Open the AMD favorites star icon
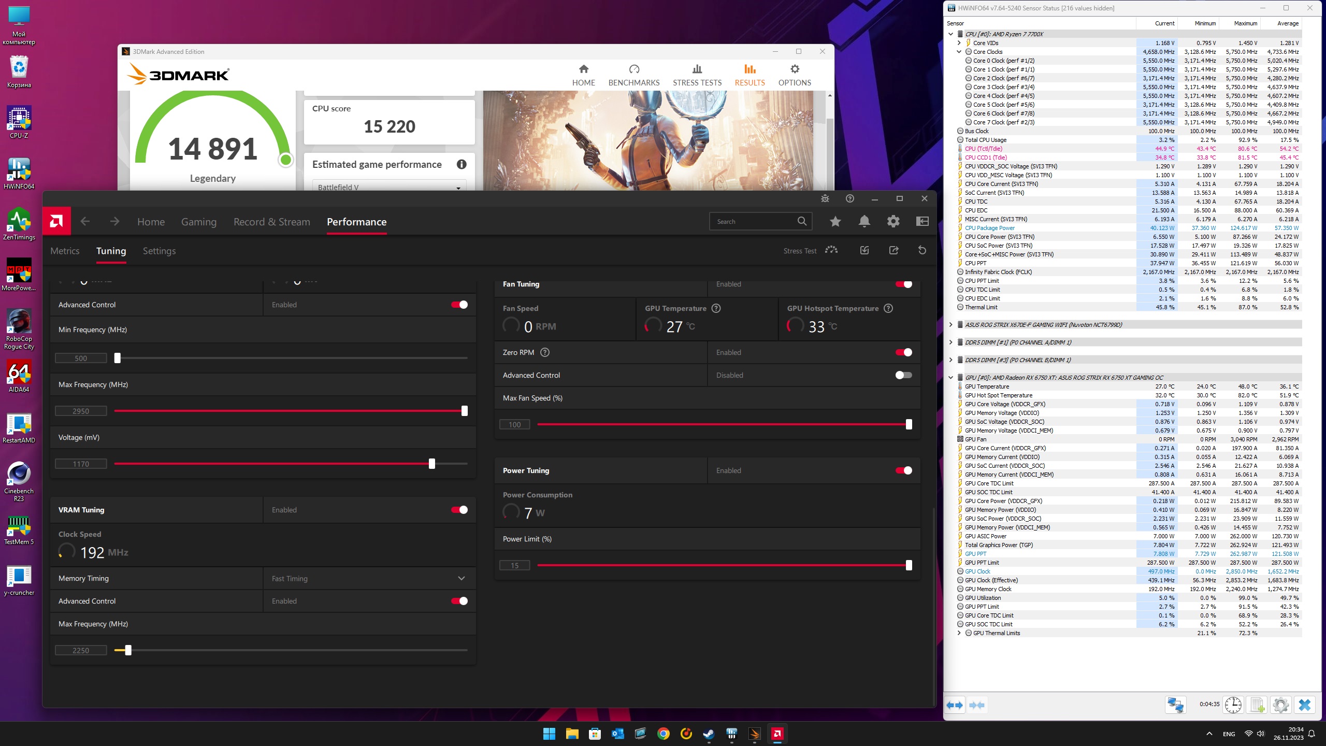This screenshot has height=746, width=1326. coord(835,222)
